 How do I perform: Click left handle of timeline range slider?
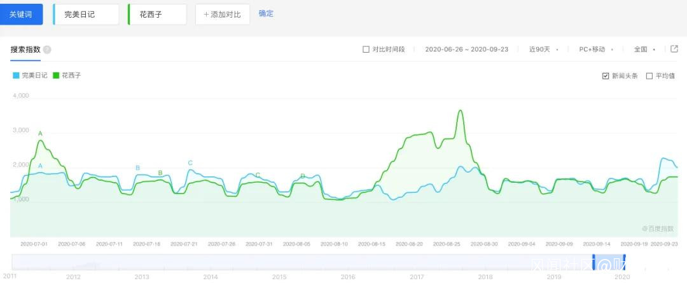(x=594, y=262)
